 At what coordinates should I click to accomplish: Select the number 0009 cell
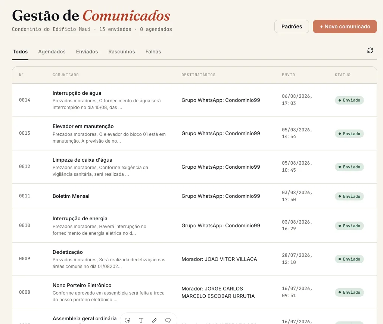coord(25,259)
